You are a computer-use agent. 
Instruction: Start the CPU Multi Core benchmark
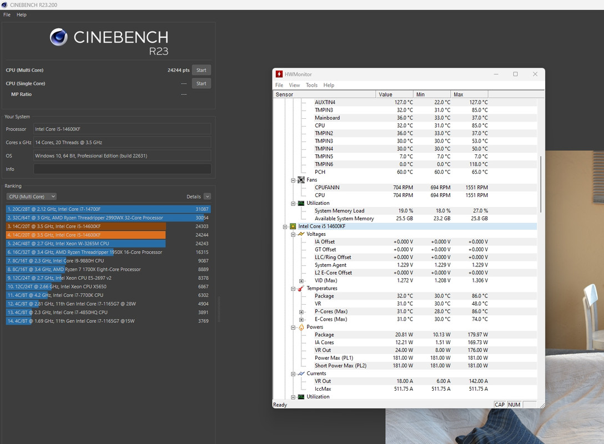201,70
